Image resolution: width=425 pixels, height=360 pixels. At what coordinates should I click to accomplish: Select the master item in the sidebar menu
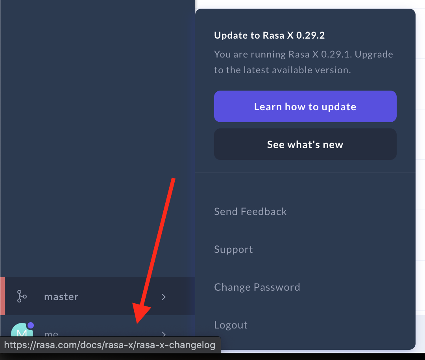(61, 297)
